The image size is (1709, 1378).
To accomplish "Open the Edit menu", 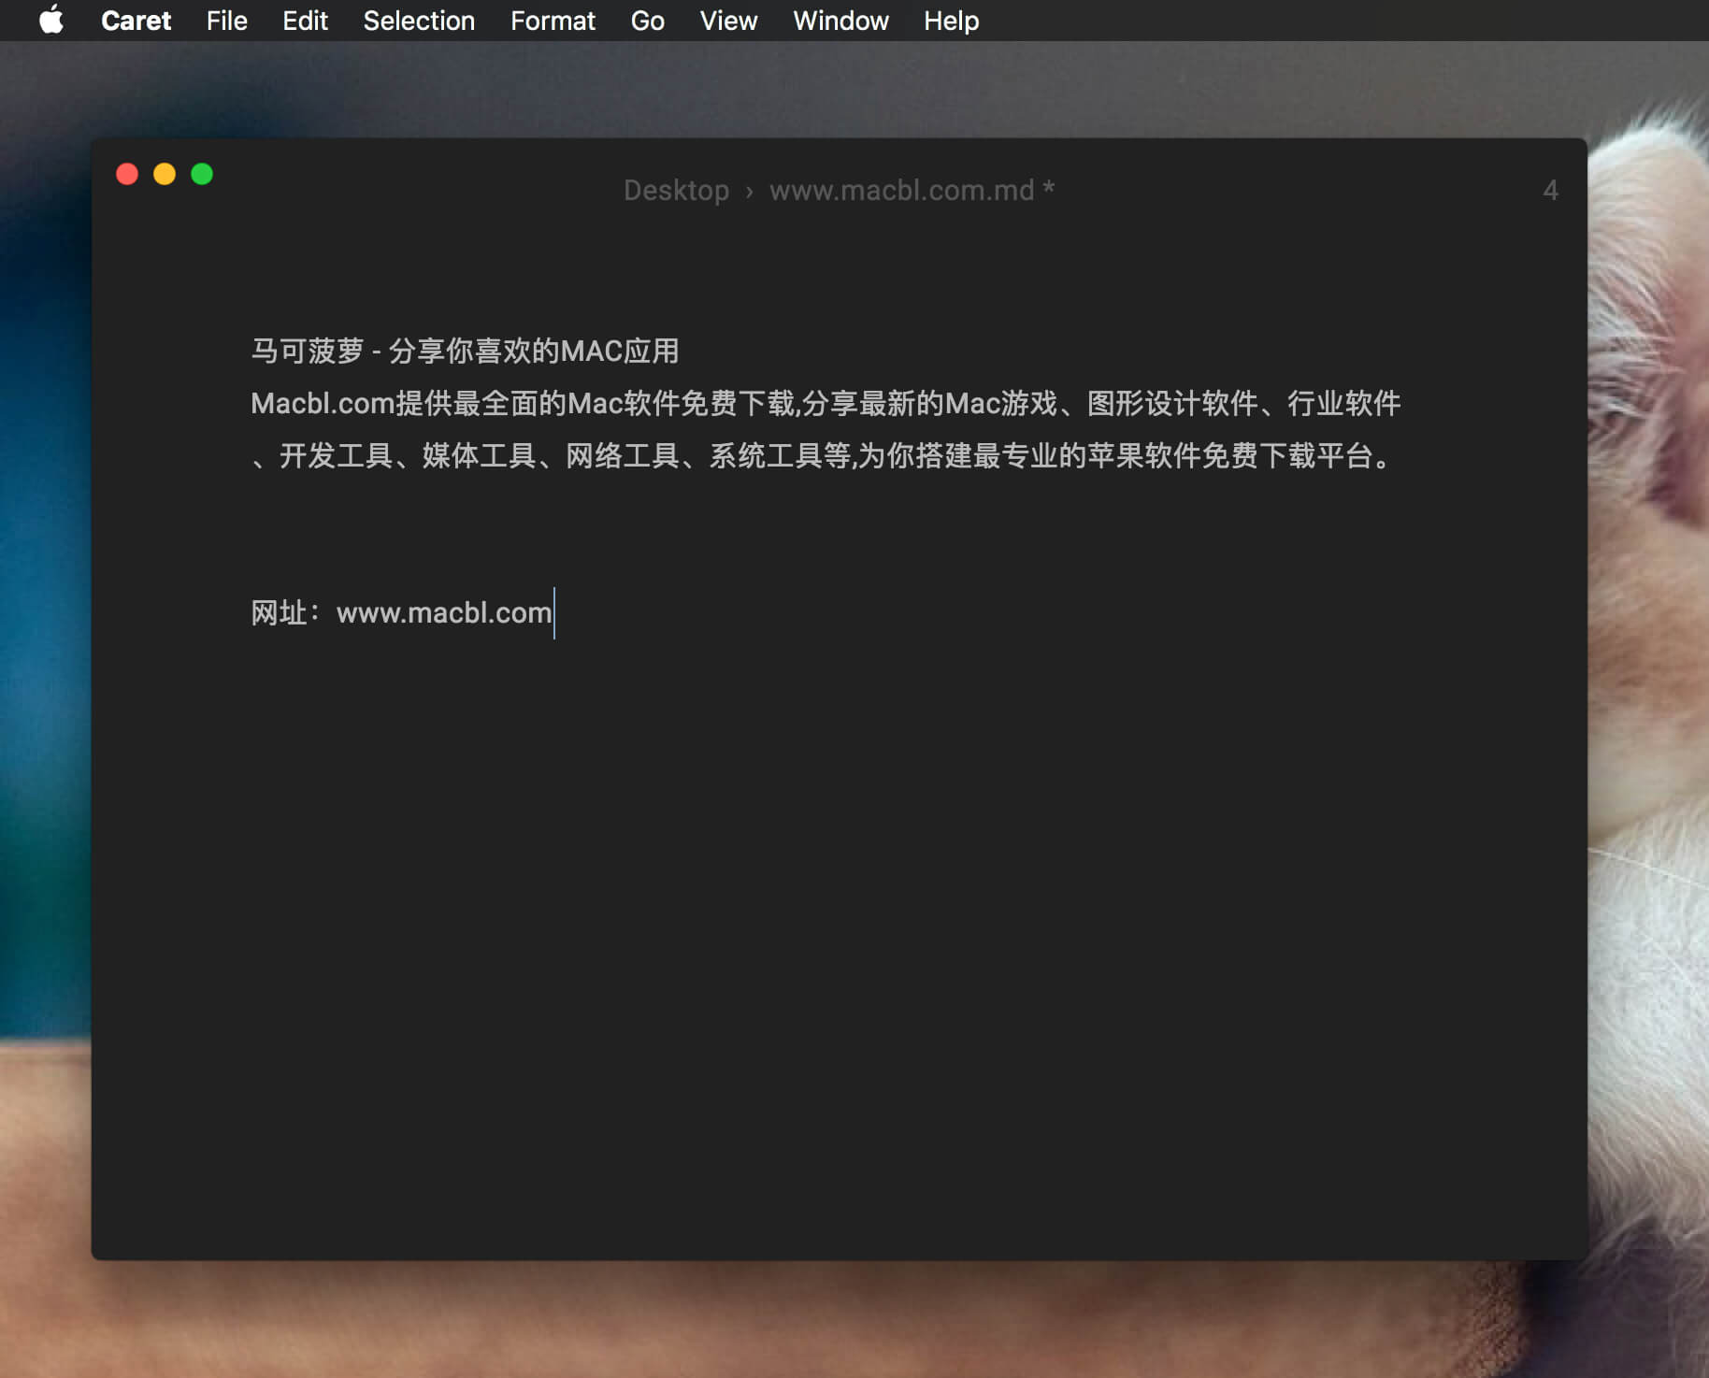I will click(305, 21).
